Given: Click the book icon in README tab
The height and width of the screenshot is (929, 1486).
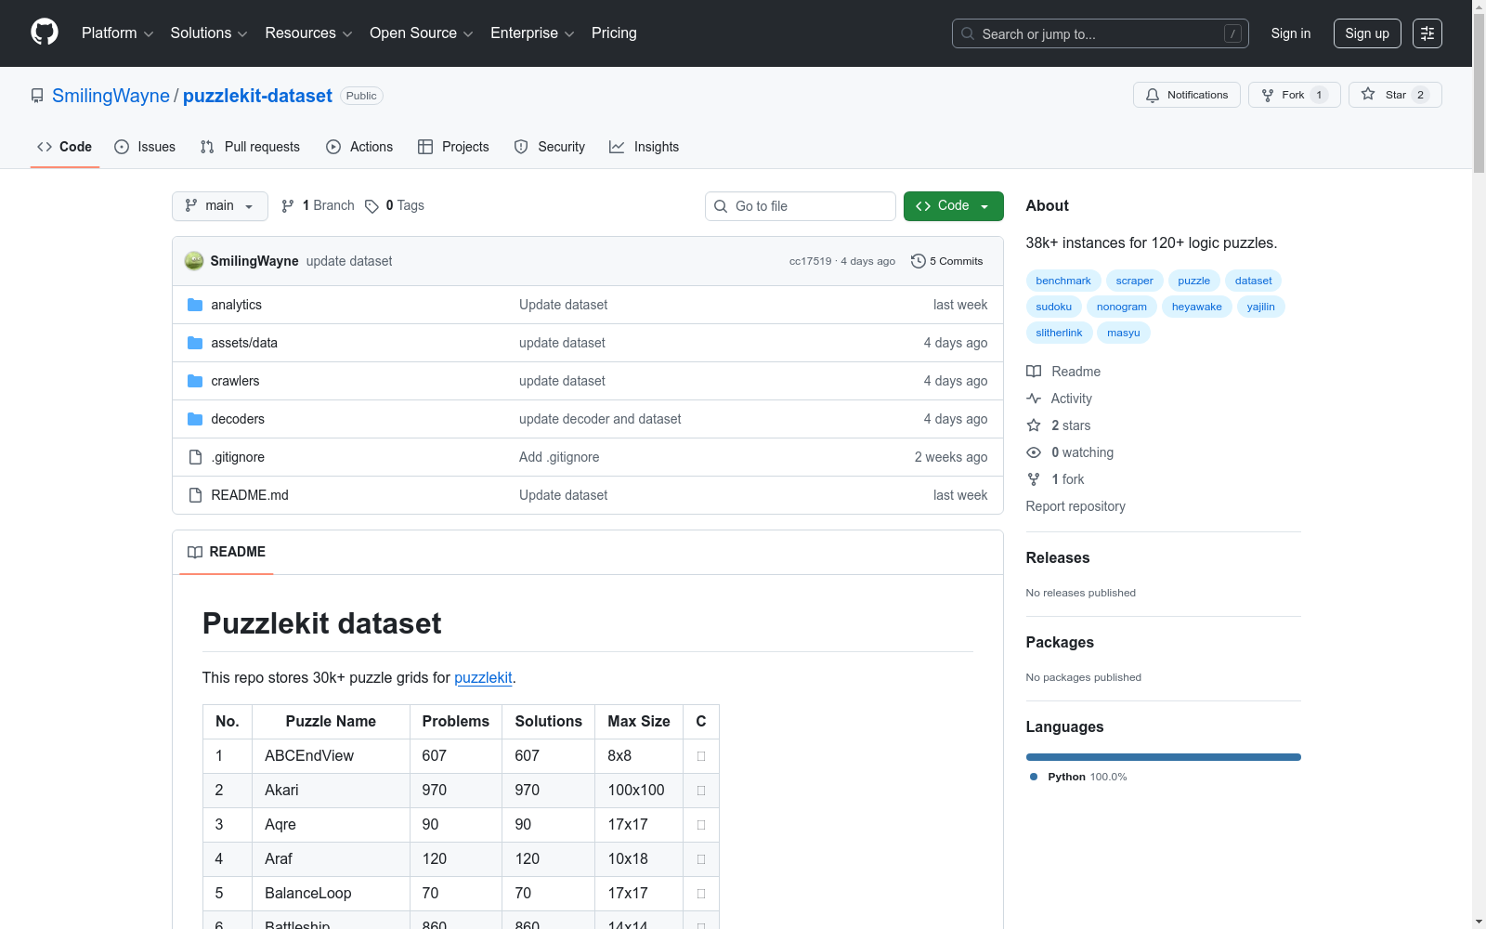Looking at the screenshot, I should [195, 552].
